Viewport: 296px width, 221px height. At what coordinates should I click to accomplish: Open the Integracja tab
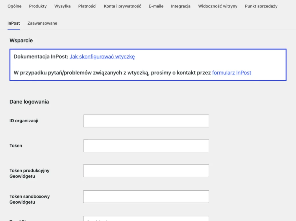tap(181, 6)
